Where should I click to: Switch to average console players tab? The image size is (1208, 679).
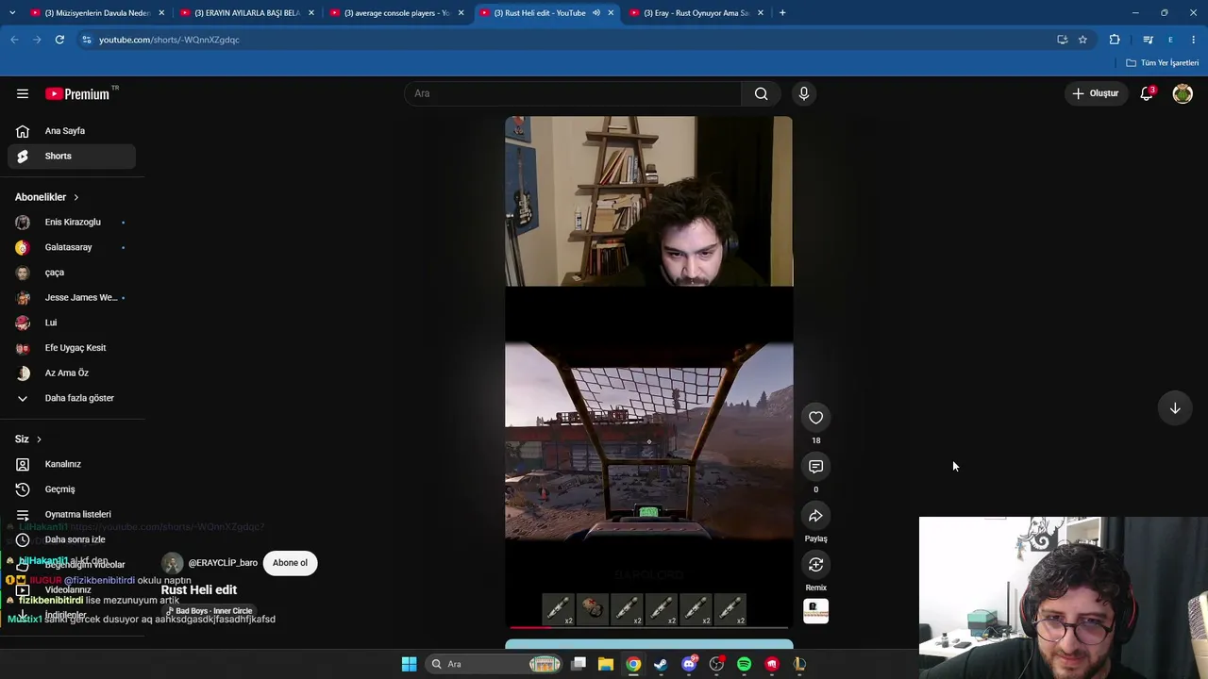click(x=395, y=13)
